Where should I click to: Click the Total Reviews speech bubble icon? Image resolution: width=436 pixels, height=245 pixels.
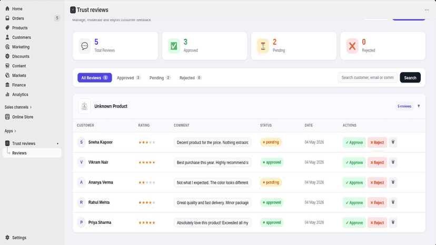point(85,46)
